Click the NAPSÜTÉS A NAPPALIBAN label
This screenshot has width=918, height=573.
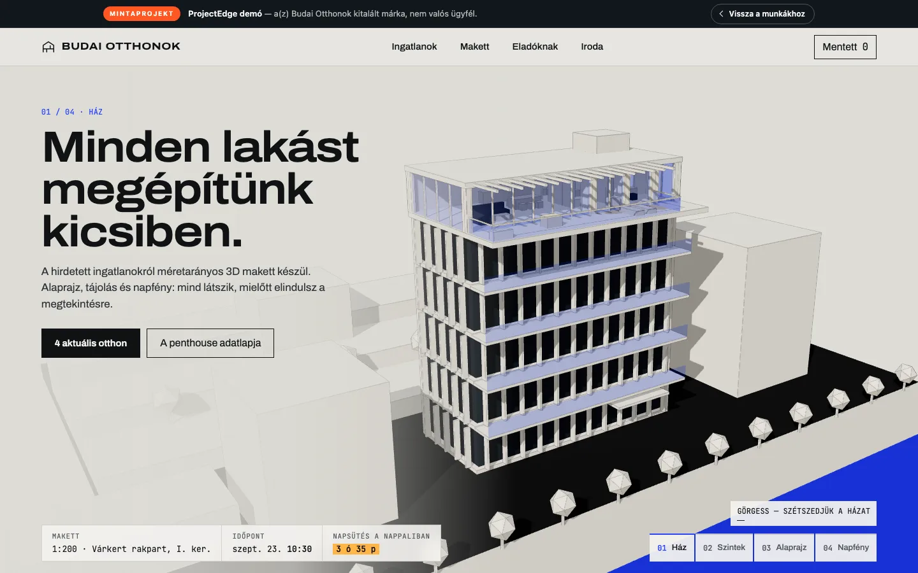point(381,536)
